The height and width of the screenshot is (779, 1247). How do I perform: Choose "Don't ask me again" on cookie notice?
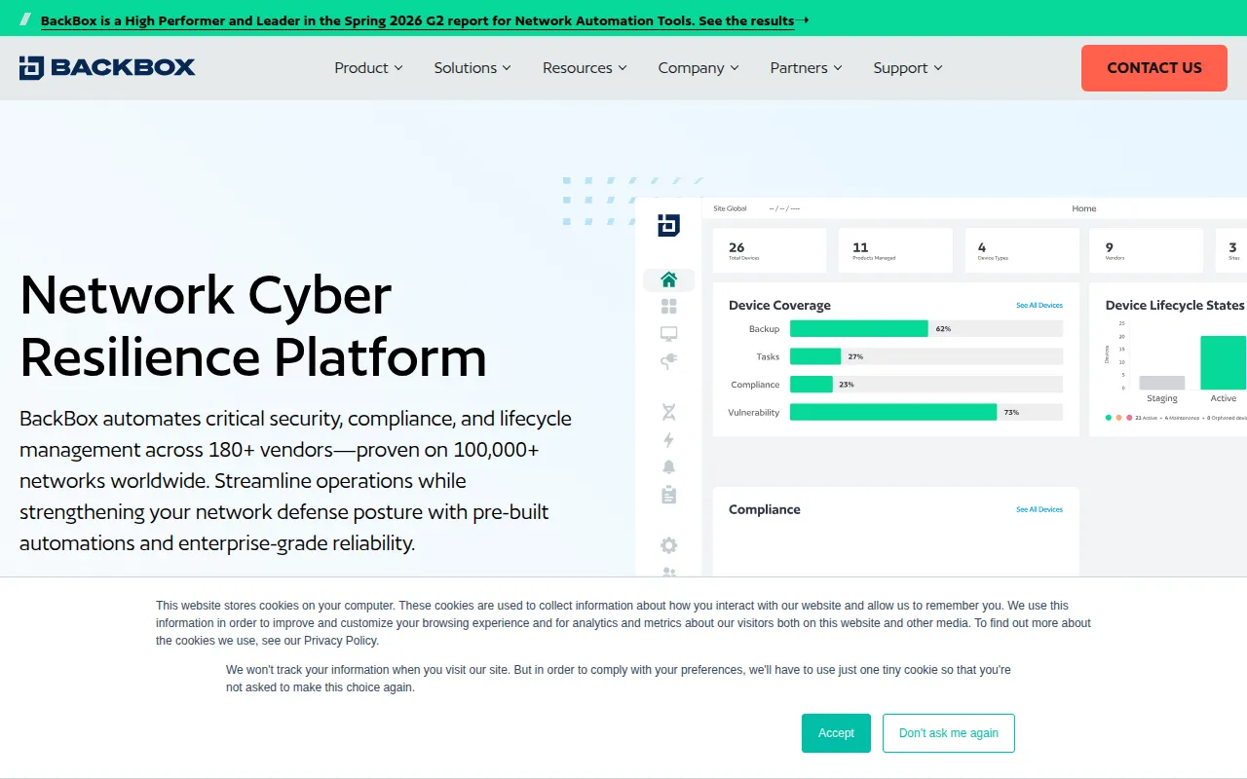949,733
